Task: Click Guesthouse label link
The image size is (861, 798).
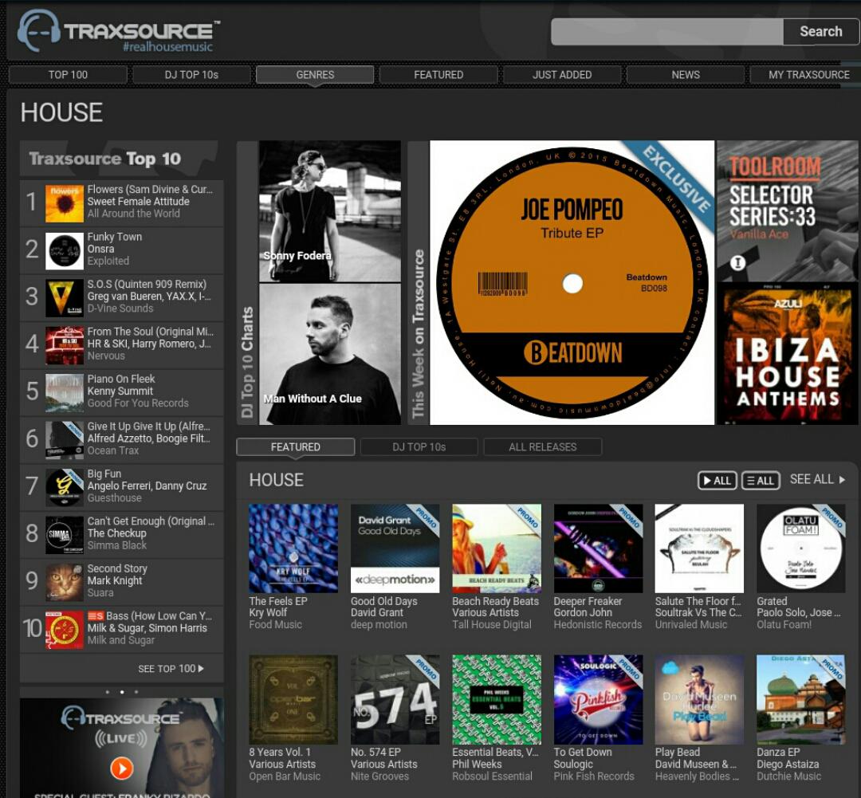Action: pyautogui.click(x=114, y=498)
